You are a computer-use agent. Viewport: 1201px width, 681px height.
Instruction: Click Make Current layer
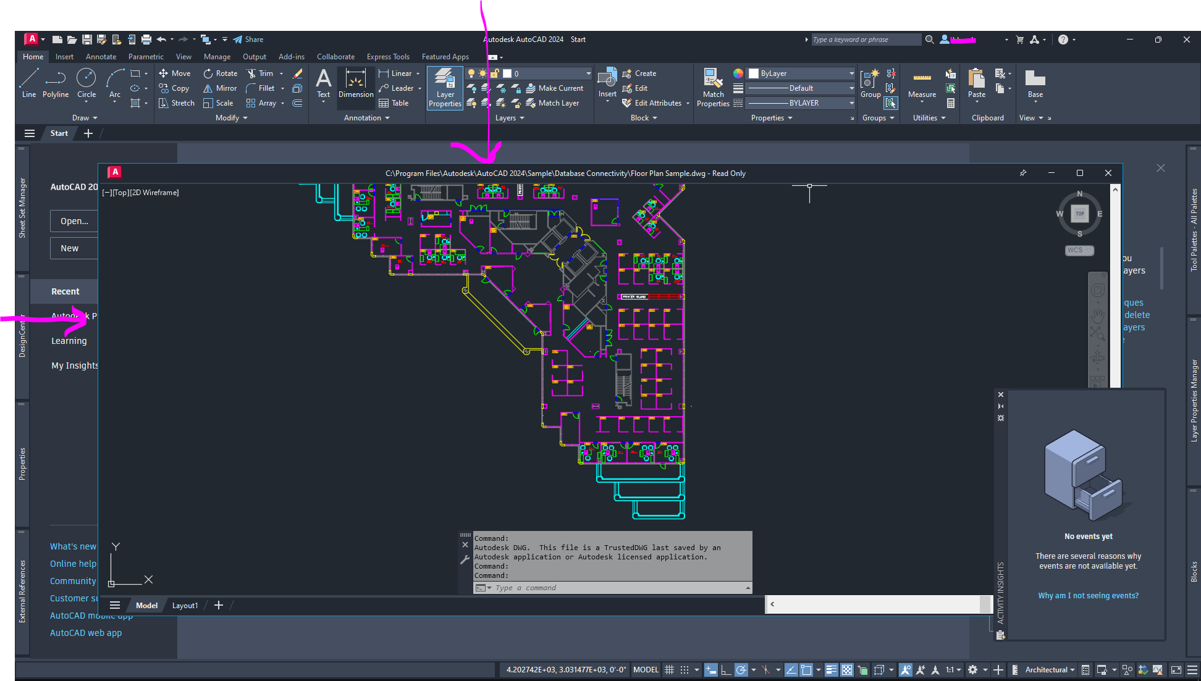[x=554, y=88]
